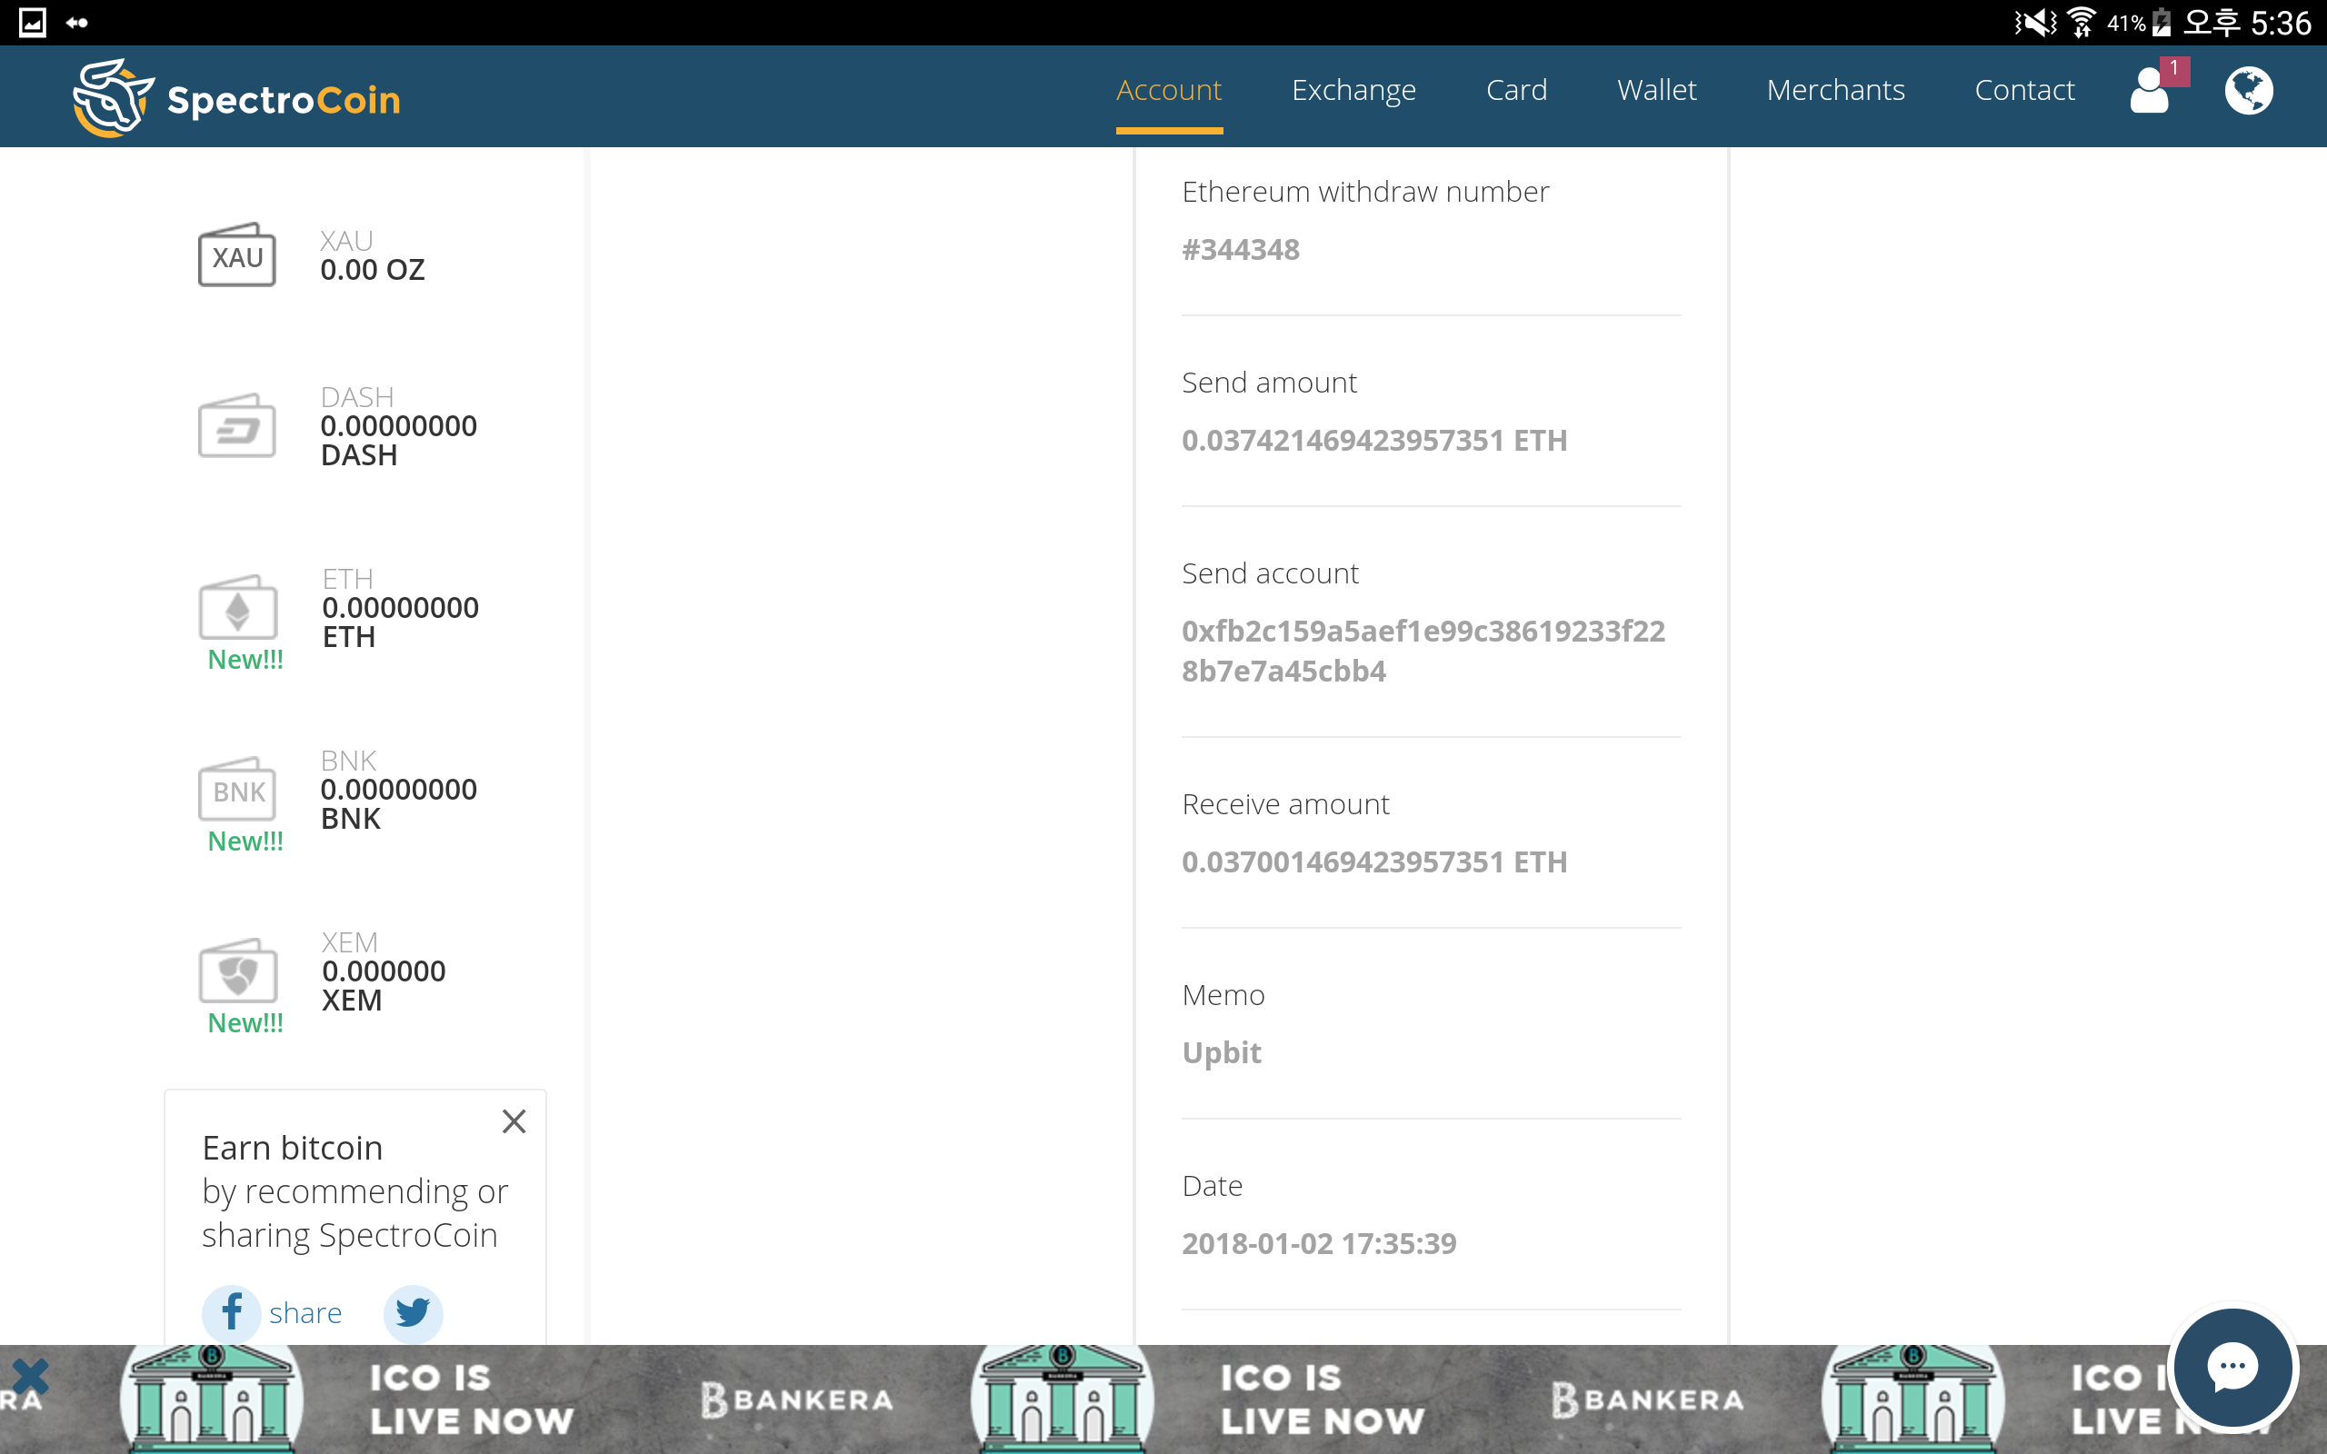Open the ETH wallet icon
Image resolution: width=2327 pixels, height=1454 pixels.
click(237, 609)
